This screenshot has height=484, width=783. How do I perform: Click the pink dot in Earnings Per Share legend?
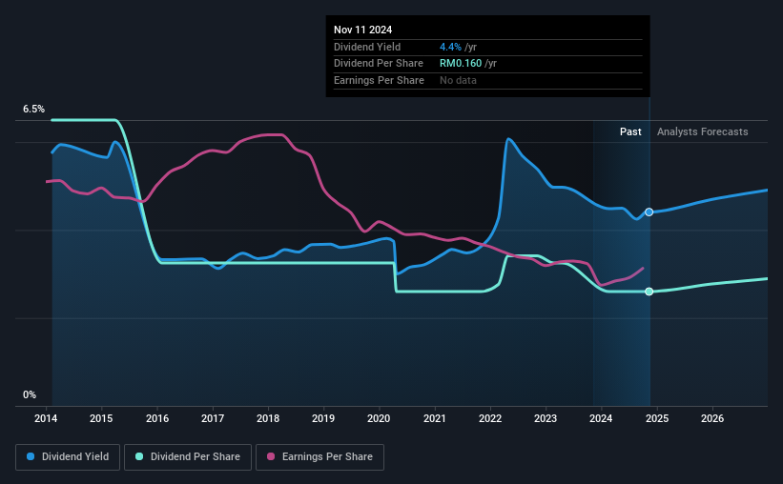[271, 456]
